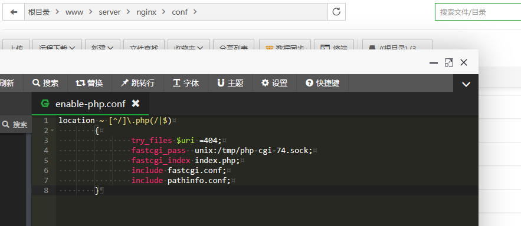The width and height of the screenshot is (521, 226).
Task: Refresh the file directory listing
Action: coord(336,12)
